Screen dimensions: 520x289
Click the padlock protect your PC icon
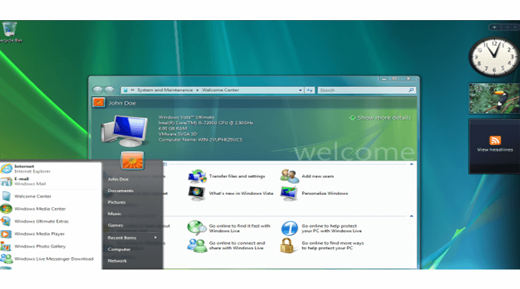tap(287, 245)
